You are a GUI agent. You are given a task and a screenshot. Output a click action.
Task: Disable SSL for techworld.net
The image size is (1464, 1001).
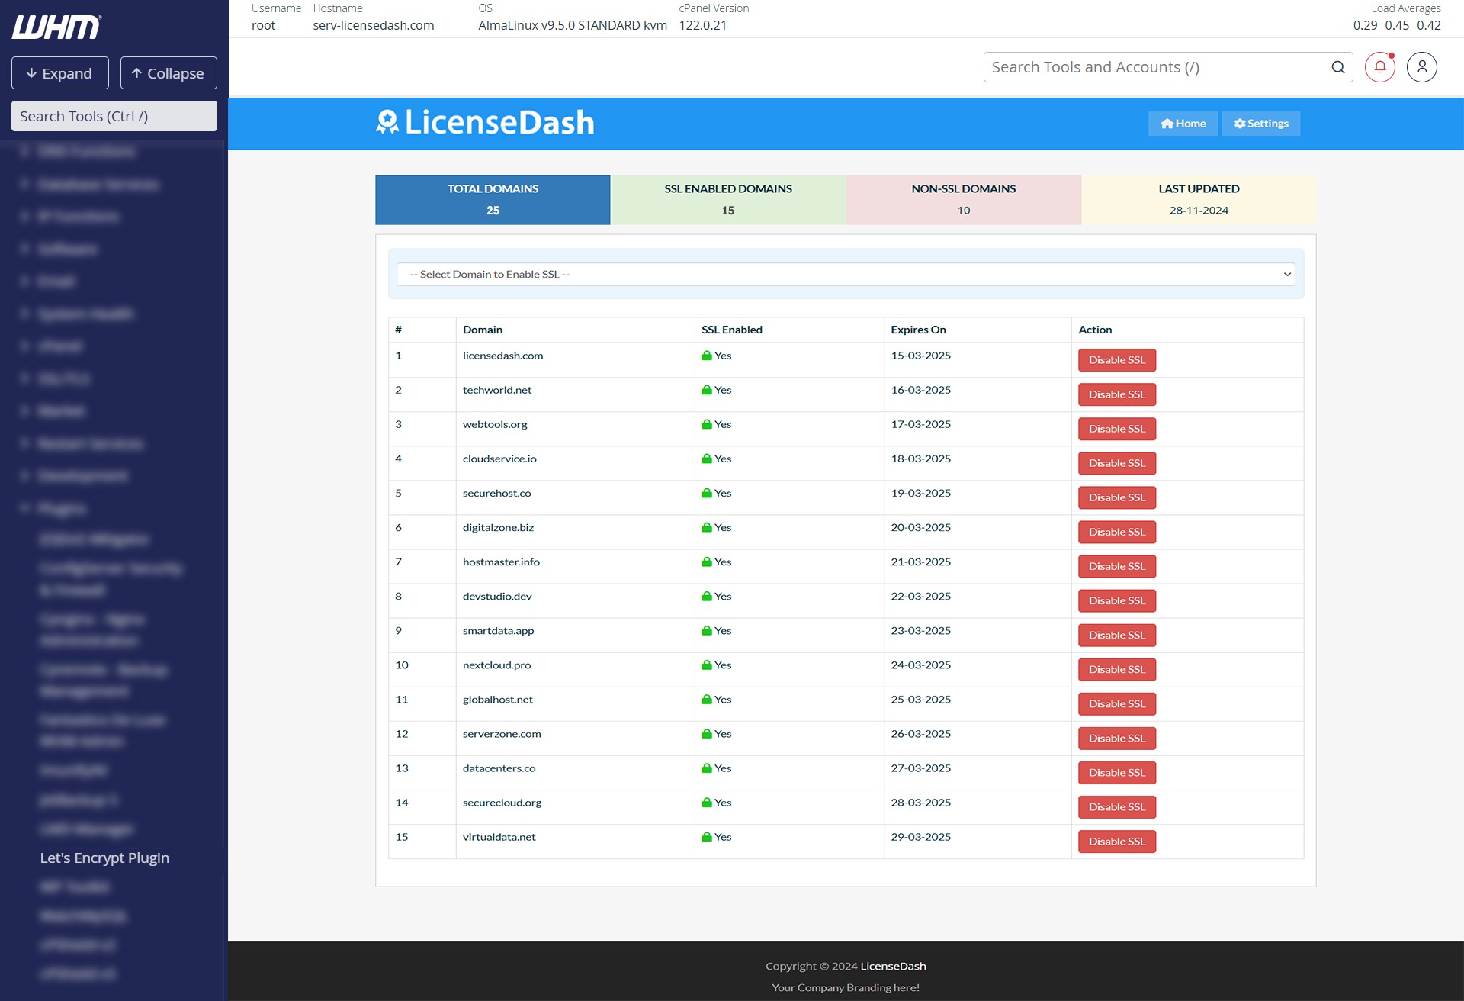click(1116, 394)
